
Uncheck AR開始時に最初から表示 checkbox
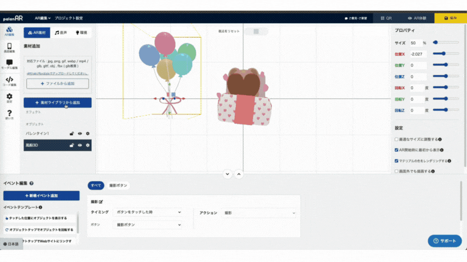tap(397, 150)
